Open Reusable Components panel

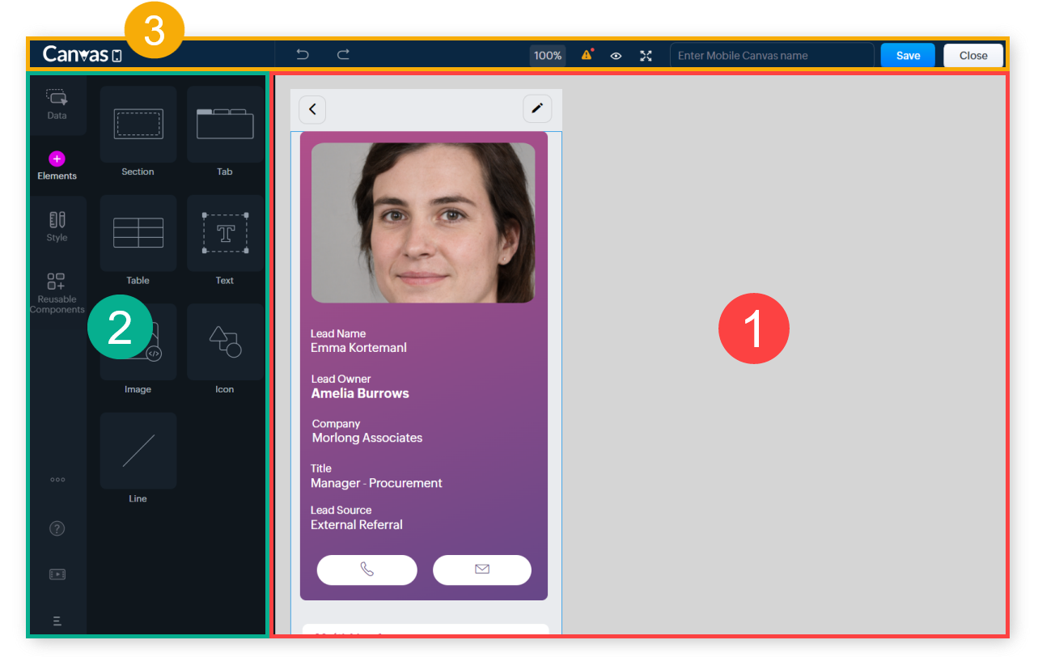point(57,292)
